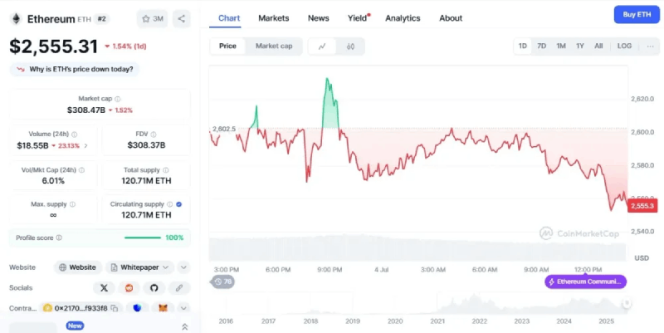664x333 pixels.
Task: Open the chart's three-dots more options
Action: 650,47
